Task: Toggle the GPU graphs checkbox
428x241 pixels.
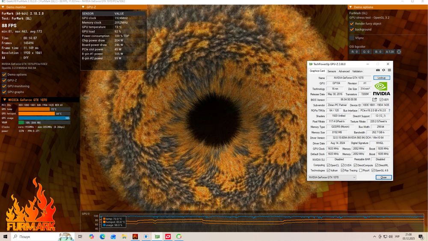Action: point(4,92)
